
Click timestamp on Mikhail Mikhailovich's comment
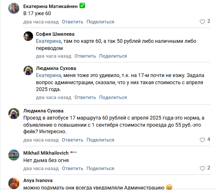click(41, 168)
